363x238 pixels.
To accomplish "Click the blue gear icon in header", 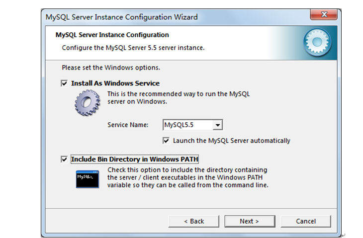I will click(317, 43).
